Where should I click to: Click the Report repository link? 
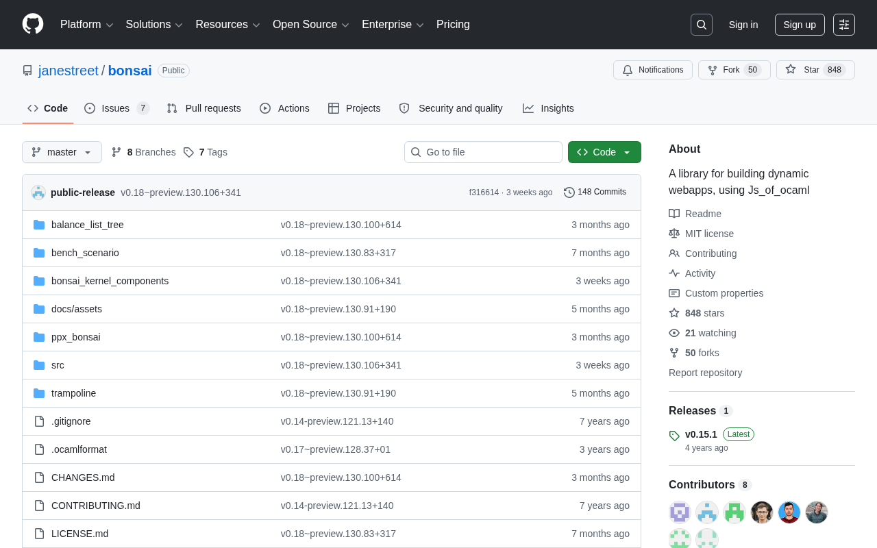(705, 373)
